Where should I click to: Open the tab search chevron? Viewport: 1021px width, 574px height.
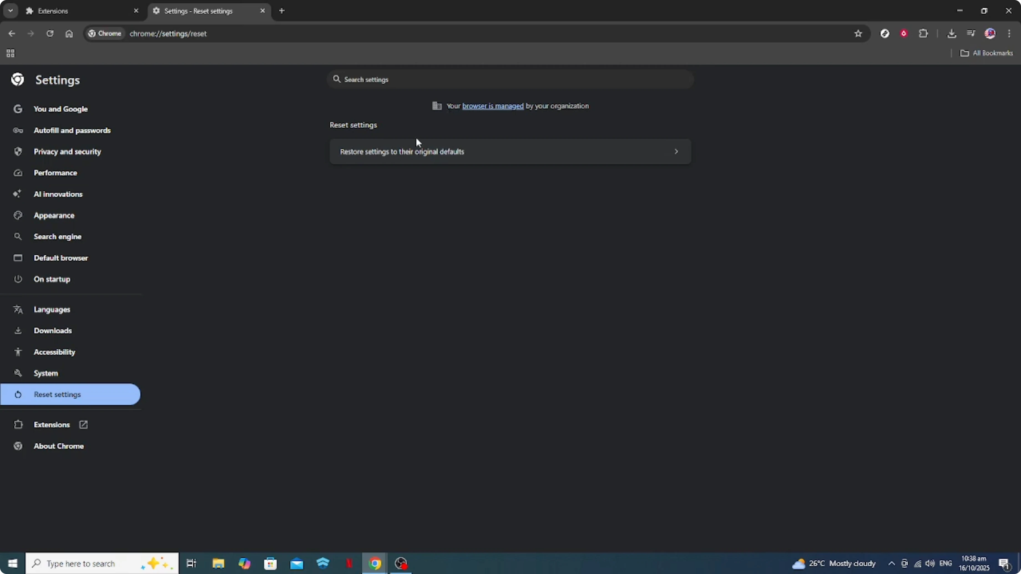click(x=11, y=11)
